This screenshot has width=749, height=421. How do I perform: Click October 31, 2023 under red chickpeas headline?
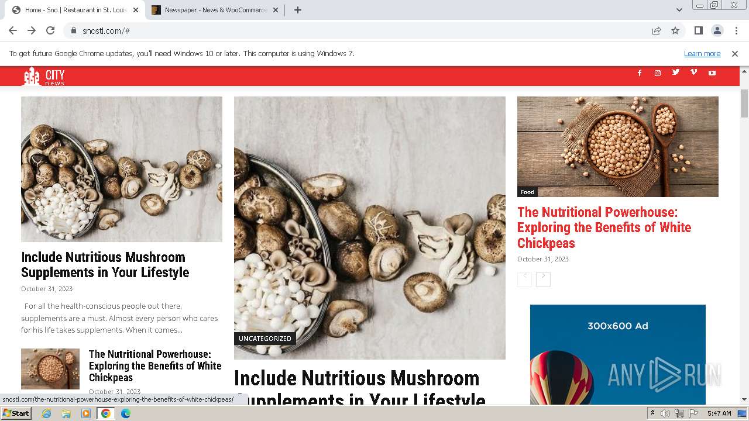click(543, 259)
